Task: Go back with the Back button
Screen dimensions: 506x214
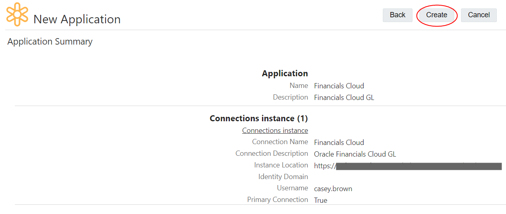Action: coord(397,15)
